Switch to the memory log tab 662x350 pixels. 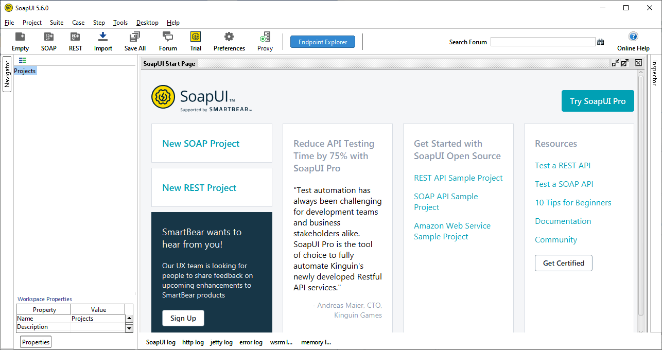[316, 342]
